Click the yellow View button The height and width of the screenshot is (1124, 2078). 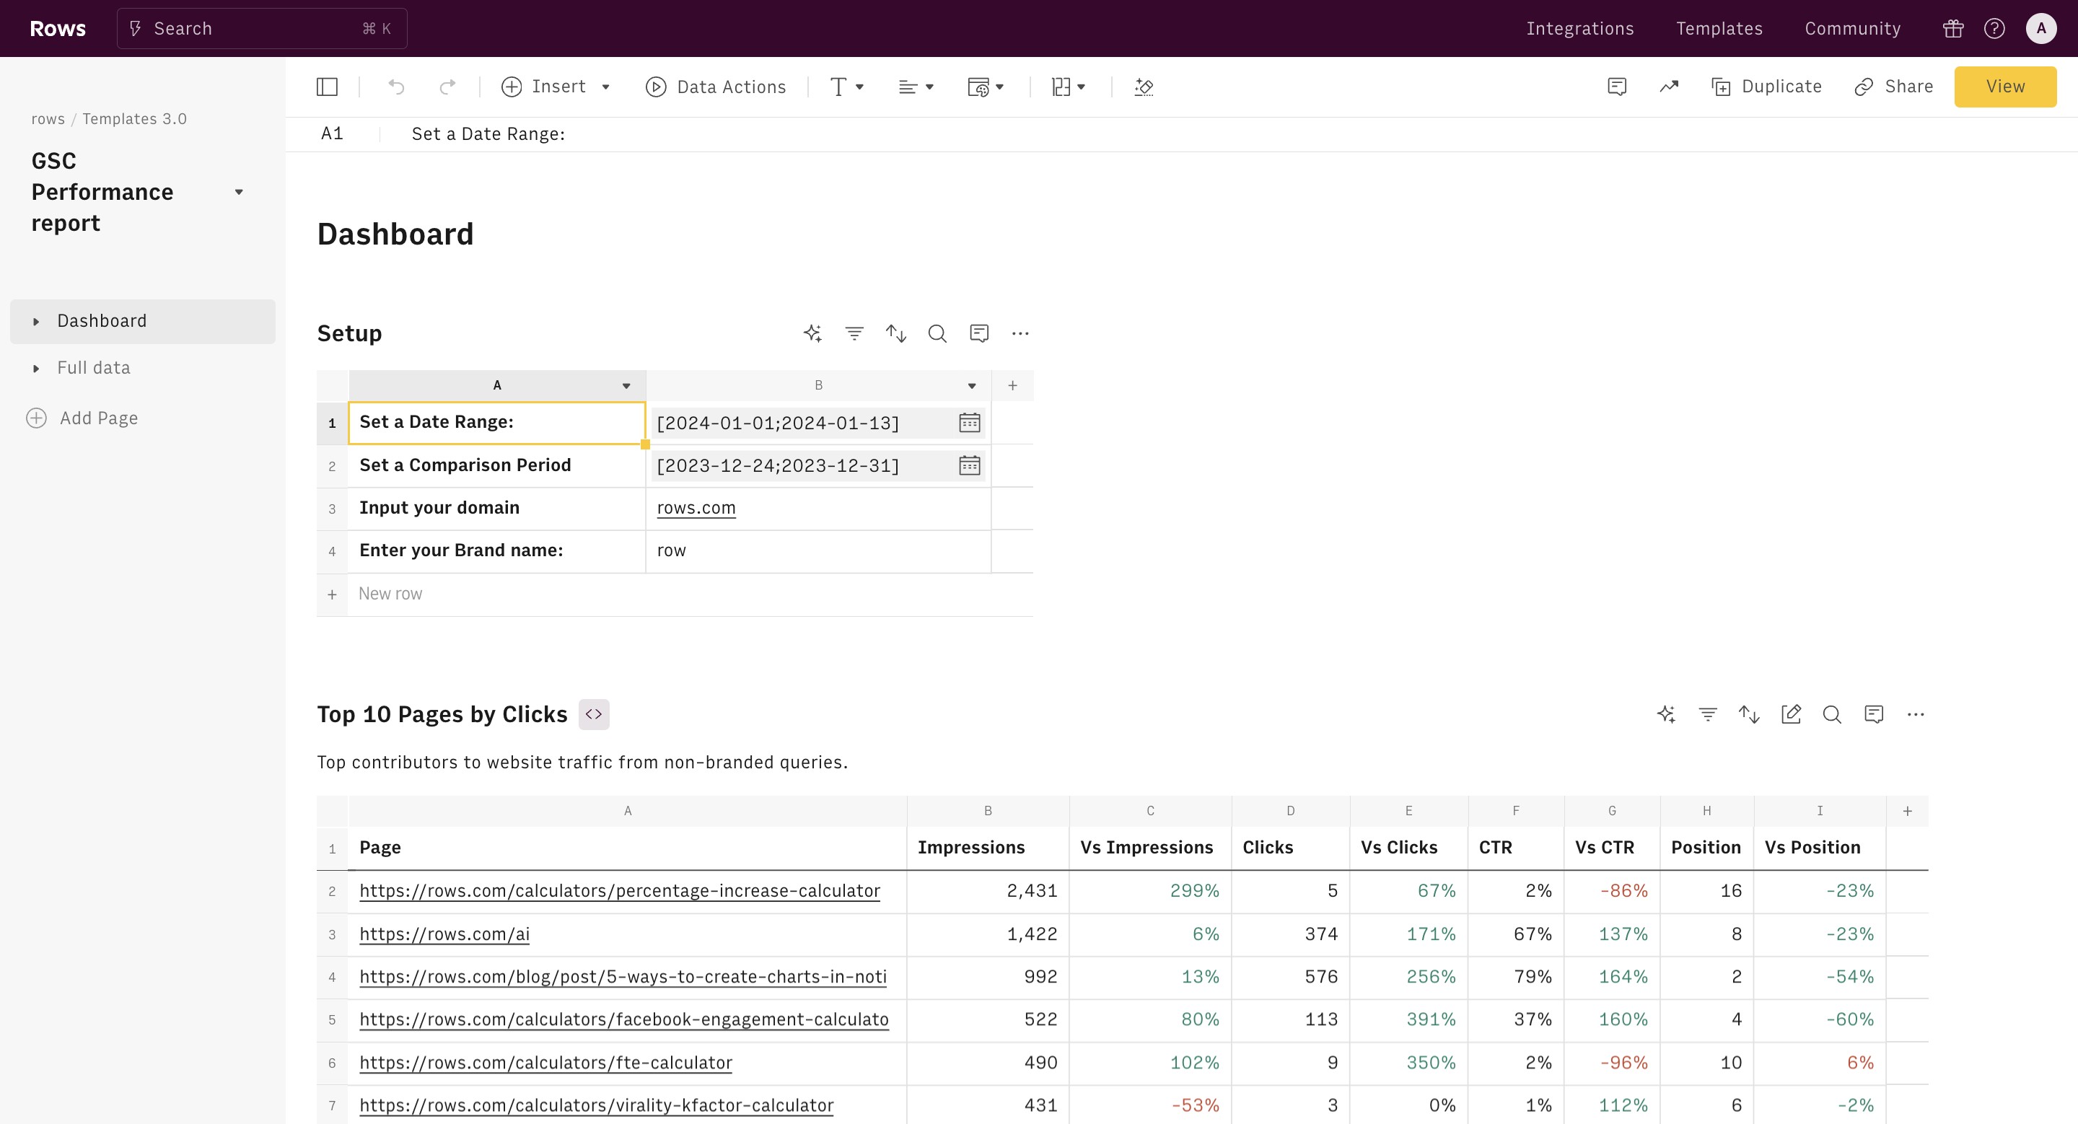click(x=2004, y=87)
